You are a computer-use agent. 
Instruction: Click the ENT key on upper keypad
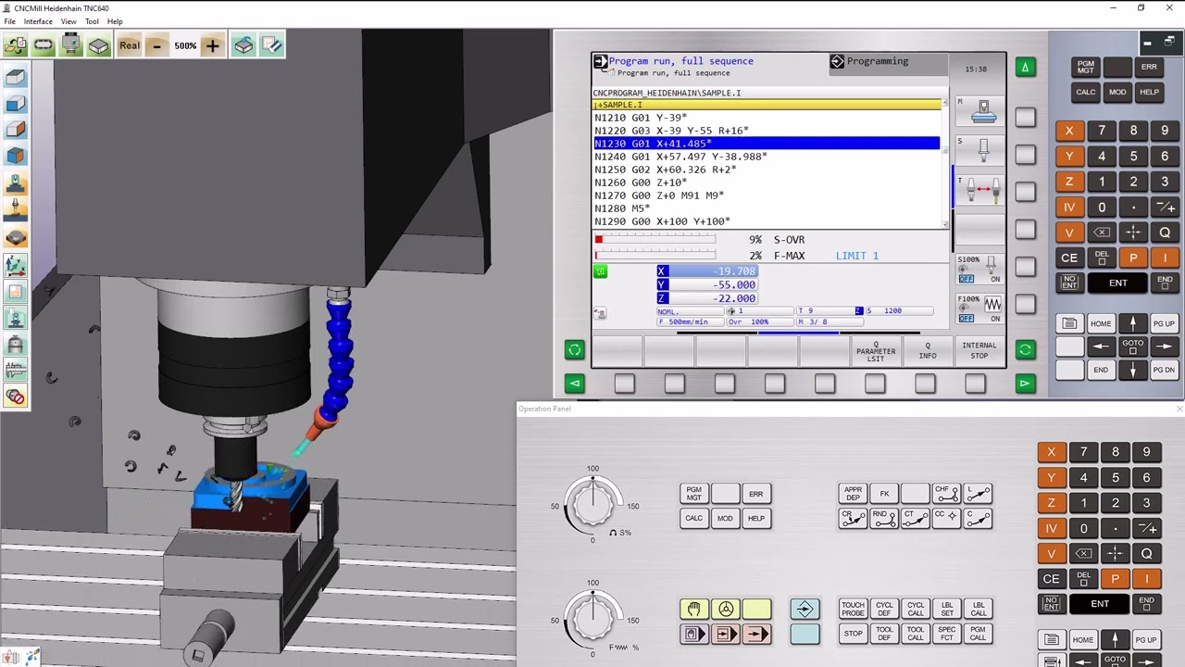pyautogui.click(x=1118, y=283)
